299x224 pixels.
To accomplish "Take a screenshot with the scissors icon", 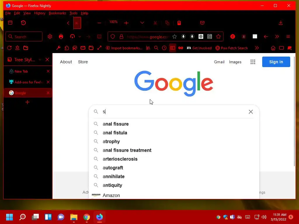I will coord(75,48).
